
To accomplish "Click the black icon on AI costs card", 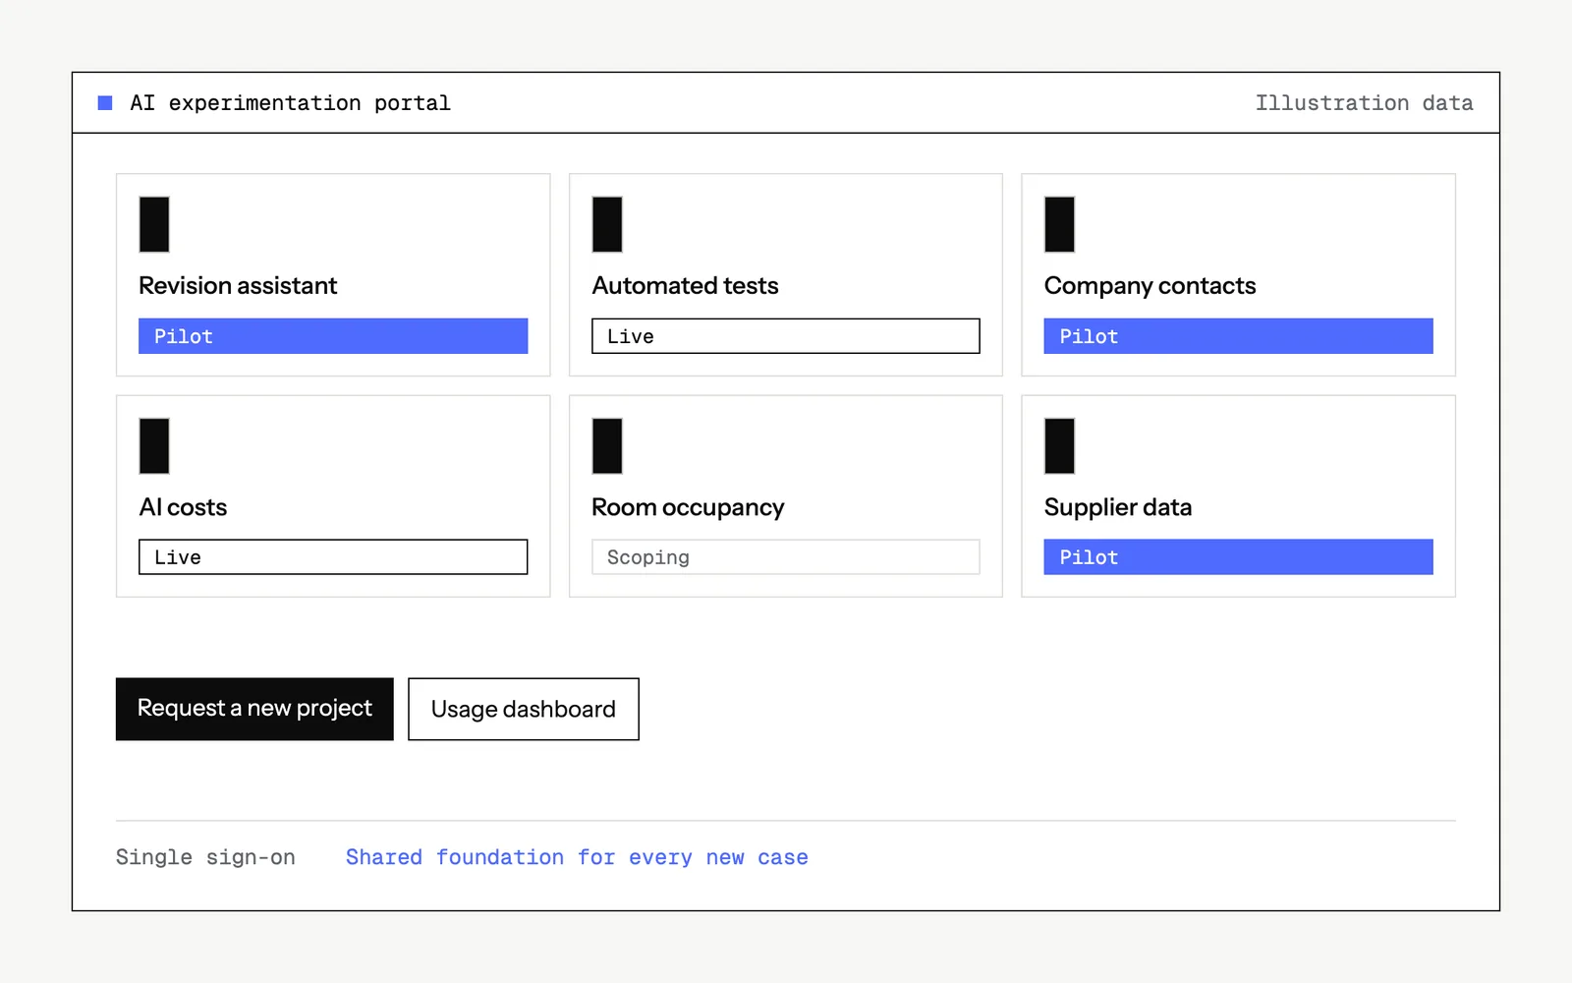I will pyautogui.click(x=154, y=446).
